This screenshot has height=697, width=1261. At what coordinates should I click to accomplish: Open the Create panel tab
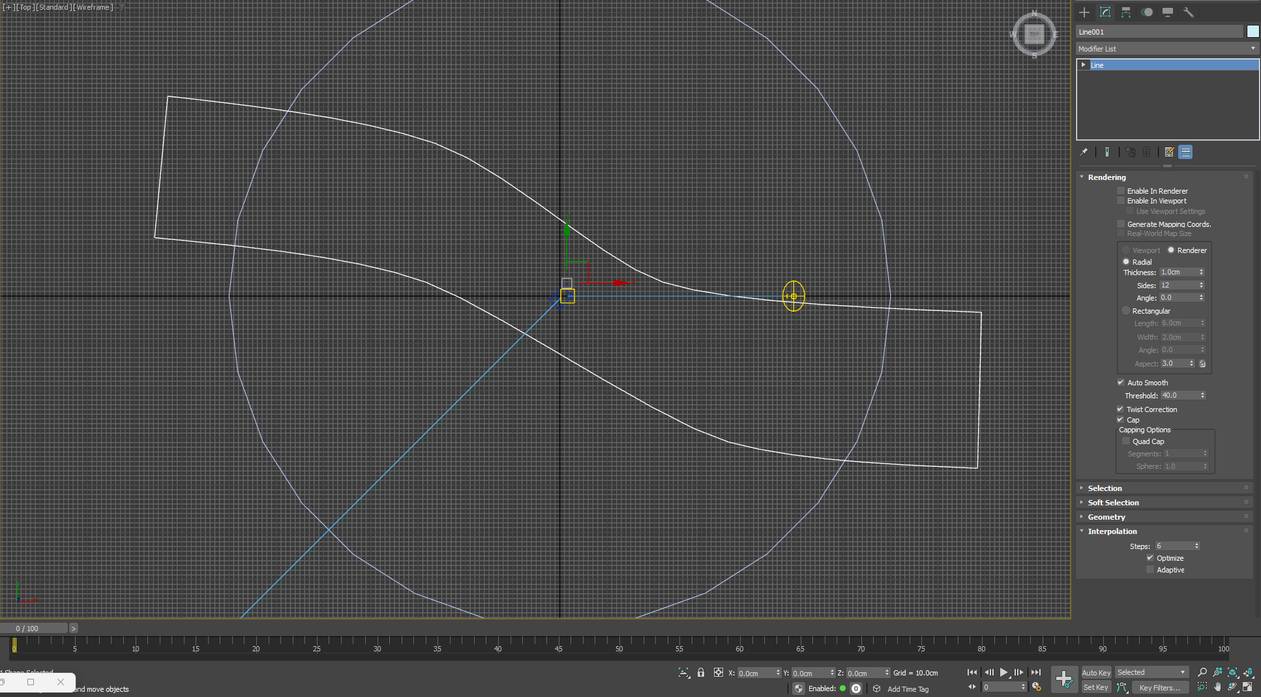click(1084, 12)
